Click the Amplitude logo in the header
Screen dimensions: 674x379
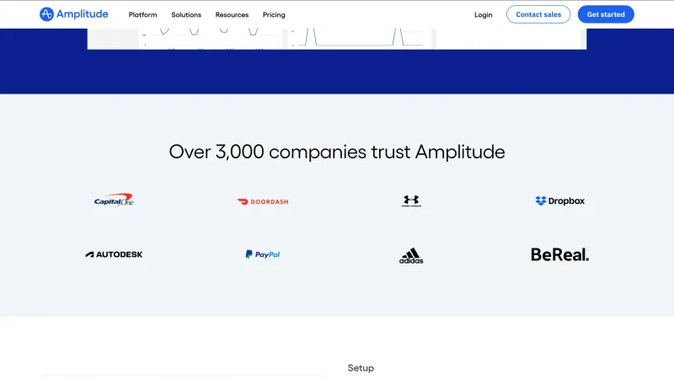(74, 14)
